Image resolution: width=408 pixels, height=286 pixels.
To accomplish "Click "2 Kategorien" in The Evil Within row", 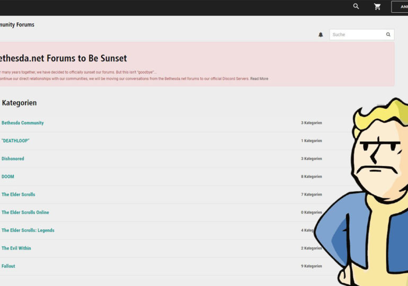I will [x=312, y=248].
